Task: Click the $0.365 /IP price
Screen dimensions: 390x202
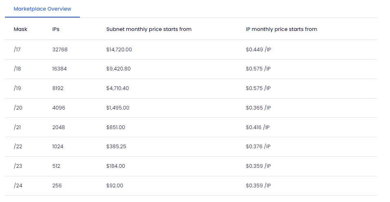Action: [258, 108]
